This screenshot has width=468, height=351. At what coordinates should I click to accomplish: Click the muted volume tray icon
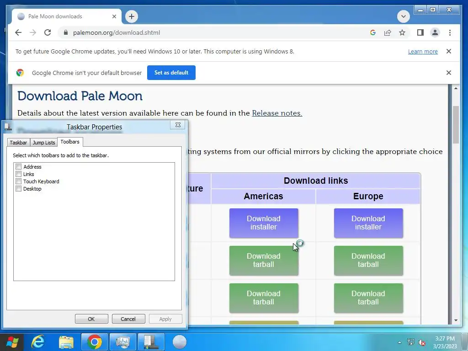422,342
